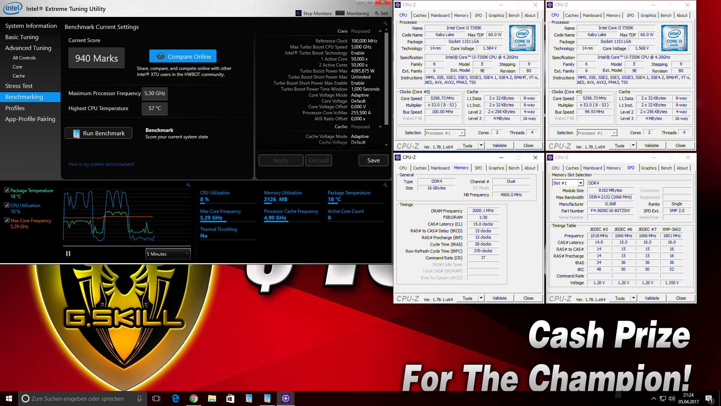Open the Action Center notification icon
This screenshot has height=406, width=721.
[x=709, y=399]
